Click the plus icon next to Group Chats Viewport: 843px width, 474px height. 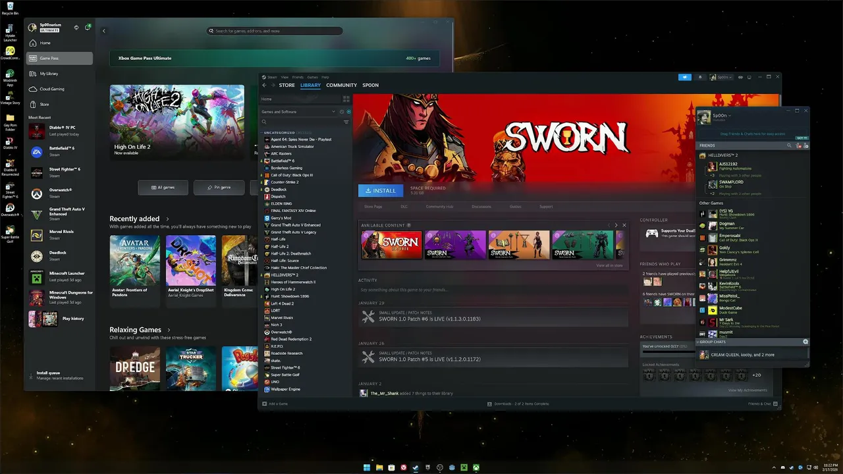point(805,342)
